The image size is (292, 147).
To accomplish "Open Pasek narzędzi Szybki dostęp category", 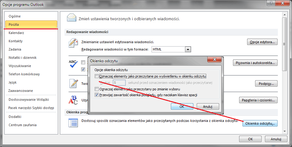I will (x=31, y=108).
